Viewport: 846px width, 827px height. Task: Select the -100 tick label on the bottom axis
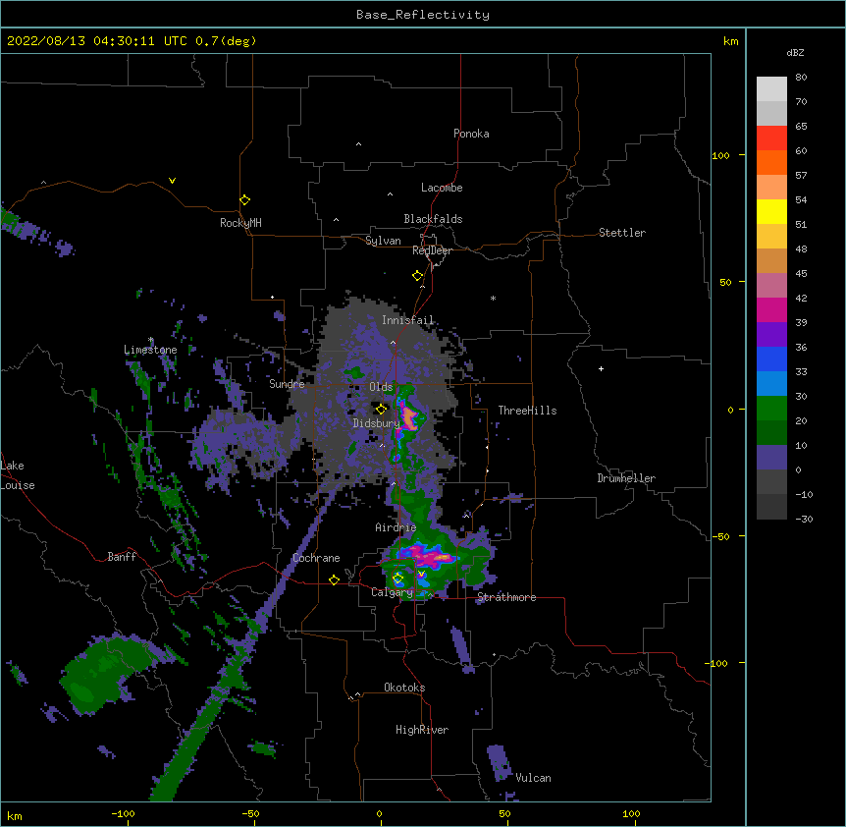coord(123,813)
